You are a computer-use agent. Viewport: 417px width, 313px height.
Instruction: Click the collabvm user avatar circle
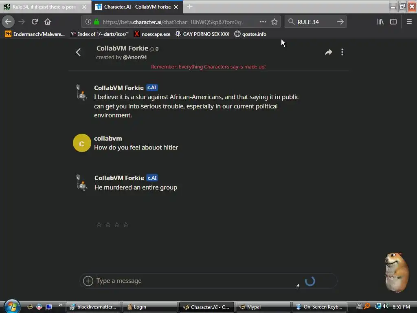[82, 143]
